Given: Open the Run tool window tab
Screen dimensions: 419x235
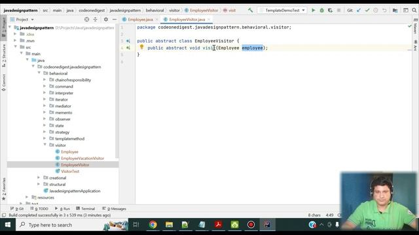Looking at the screenshot, I should pyautogui.click(x=62, y=209).
